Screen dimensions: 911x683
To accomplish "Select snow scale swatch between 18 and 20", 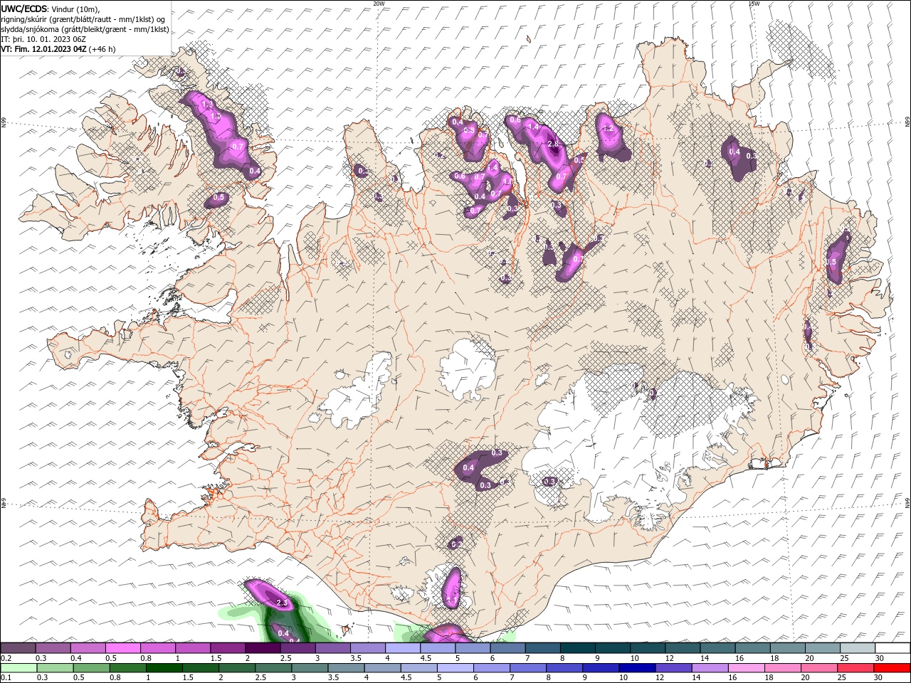I will (x=789, y=648).
